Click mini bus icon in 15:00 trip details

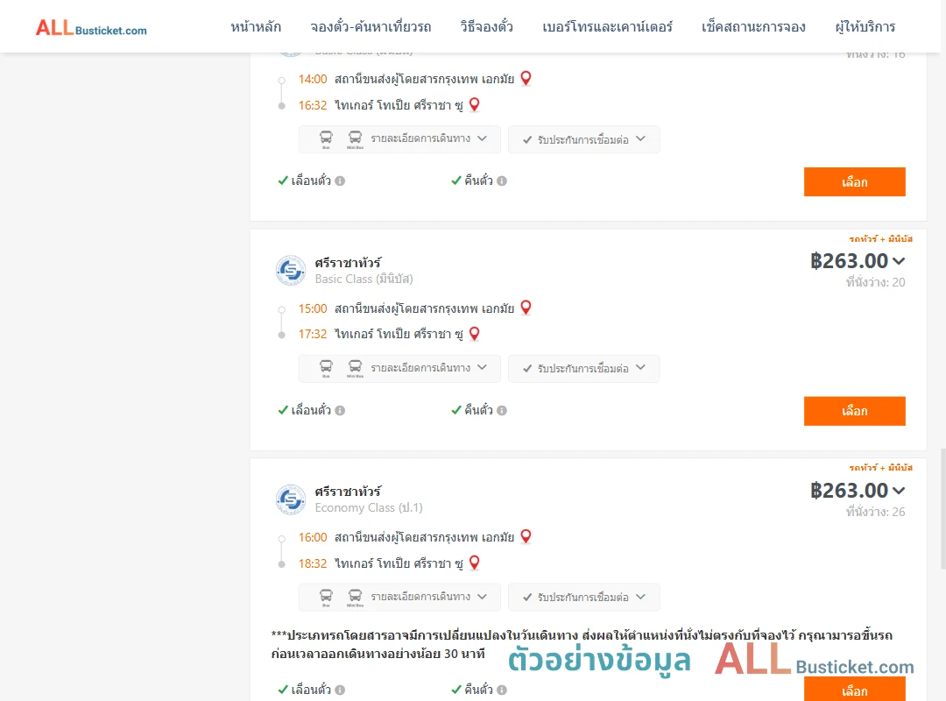point(355,368)
